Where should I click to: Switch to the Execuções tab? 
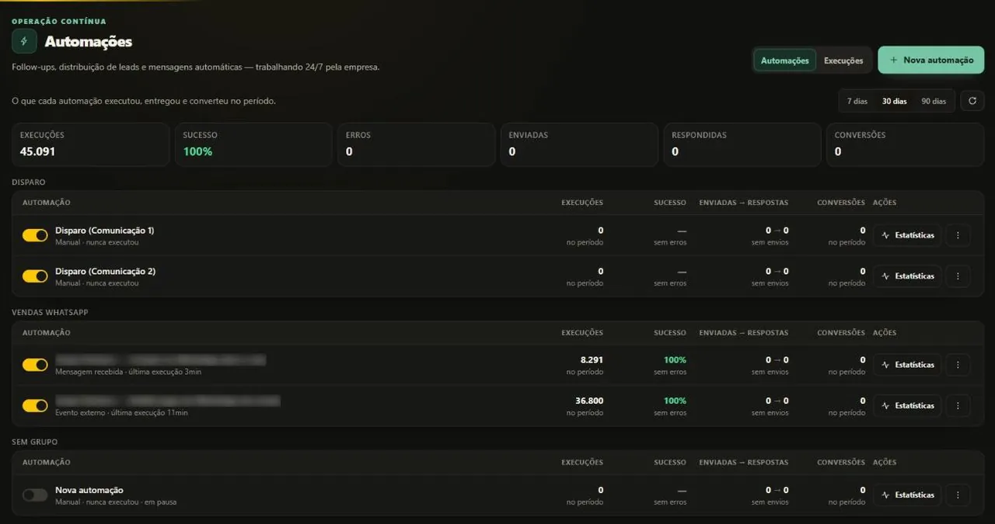843,61
